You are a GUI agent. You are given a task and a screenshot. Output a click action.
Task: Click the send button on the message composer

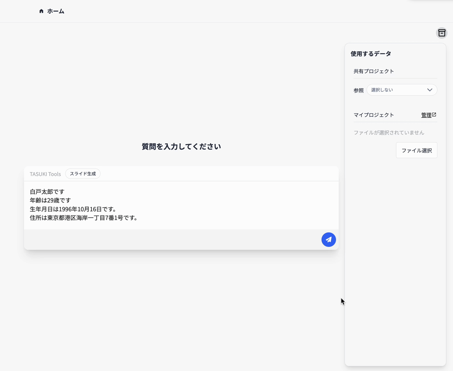click(329, 239)
